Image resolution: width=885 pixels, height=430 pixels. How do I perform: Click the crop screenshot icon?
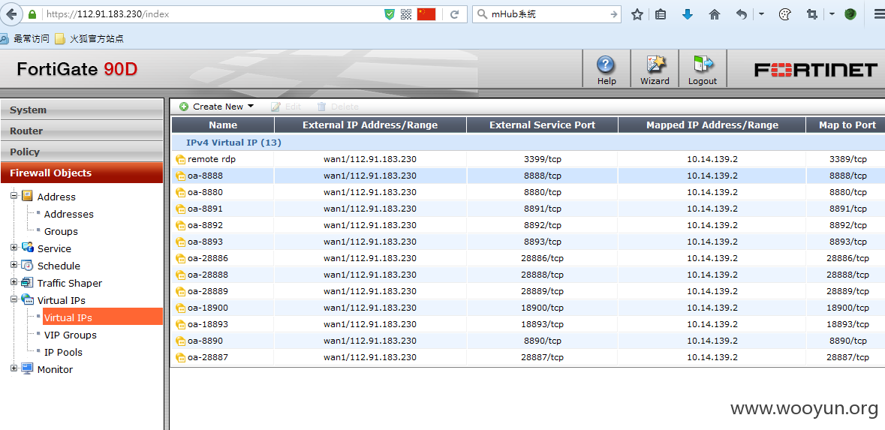tap(812, 15)
